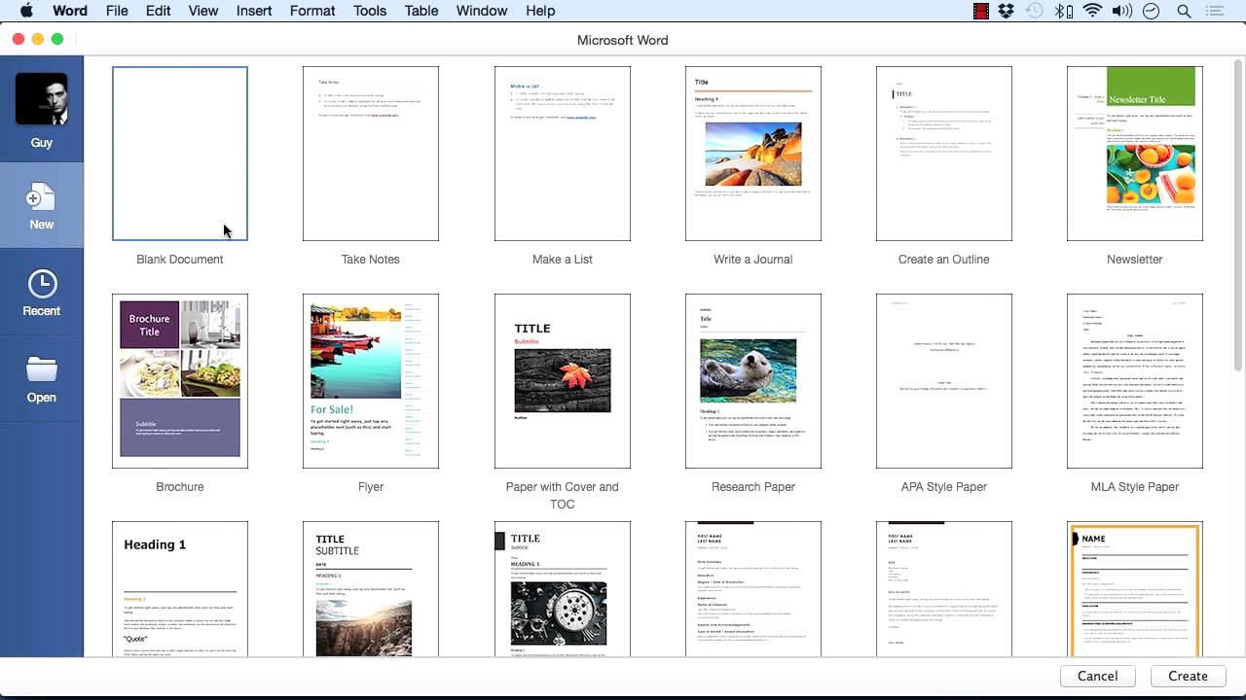Open the Table menu
This screenshot has height=700, width=1246.
[421, 11]
